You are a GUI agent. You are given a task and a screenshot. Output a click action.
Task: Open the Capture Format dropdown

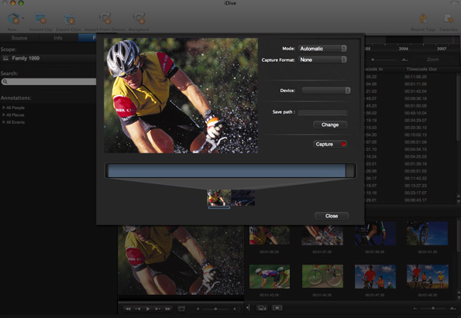(x=323, y=60)
